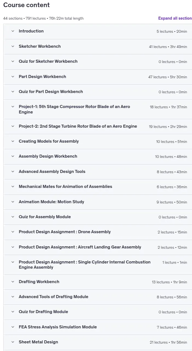Open Animation Module: Motion Study section
The height and width of the screenshot is (351, 192).
pos(51,202)
